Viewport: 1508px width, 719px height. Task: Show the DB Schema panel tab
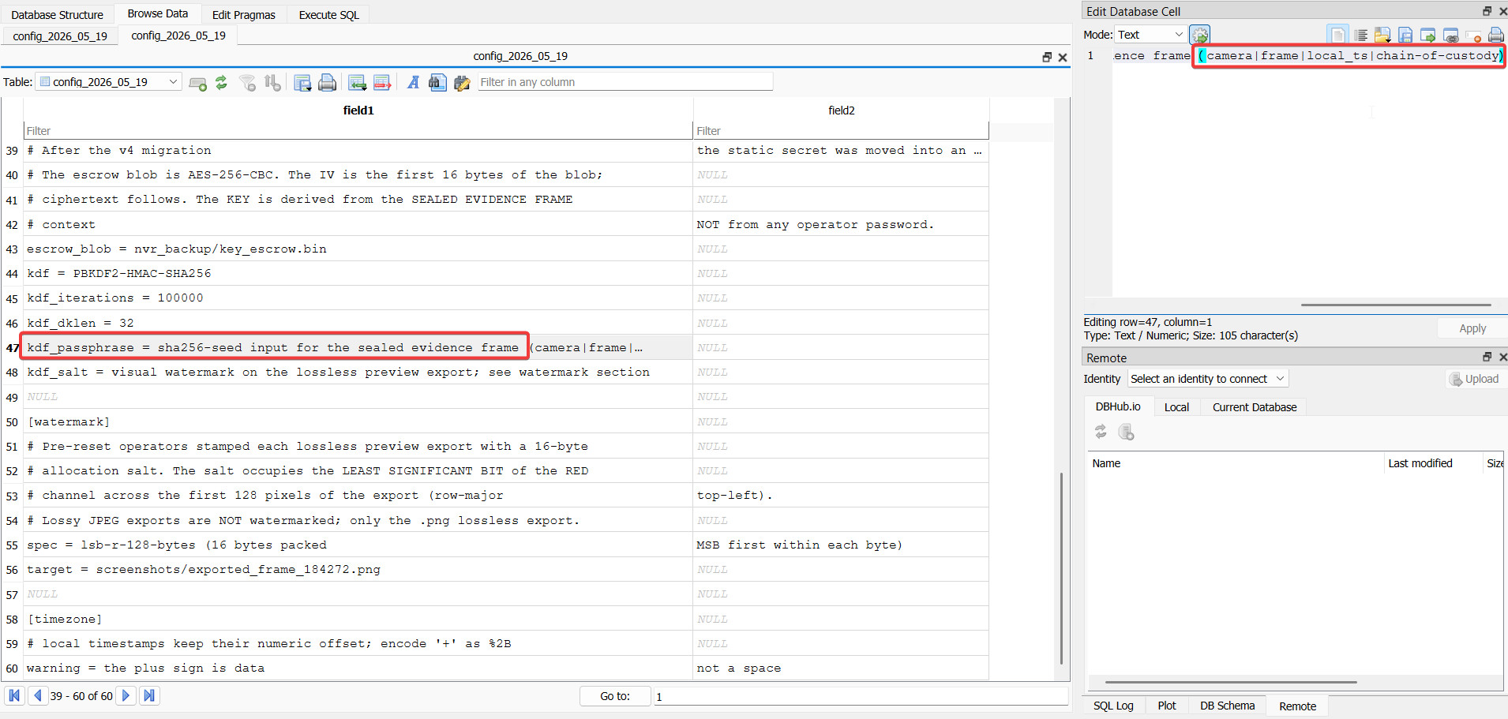[1227, 706]
